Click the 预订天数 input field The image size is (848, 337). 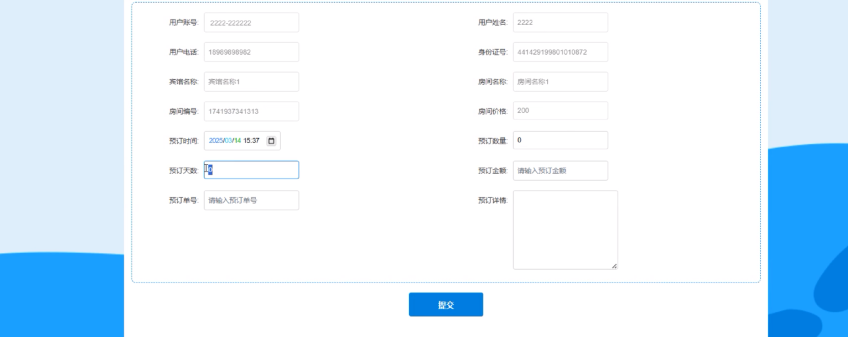coord(251,170)
